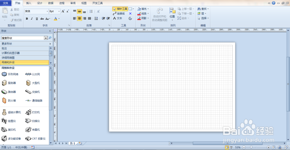Open the font size dropdown 8pt
This screenshot has height=150, width=290.
tap(59, 12)
